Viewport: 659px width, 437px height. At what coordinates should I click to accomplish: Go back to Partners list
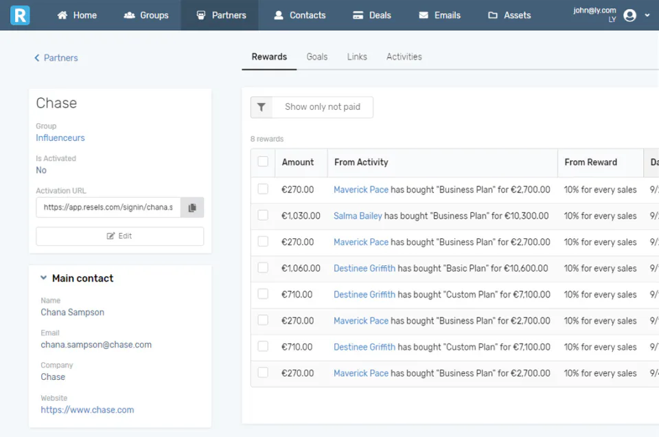(x=56, y=58)
